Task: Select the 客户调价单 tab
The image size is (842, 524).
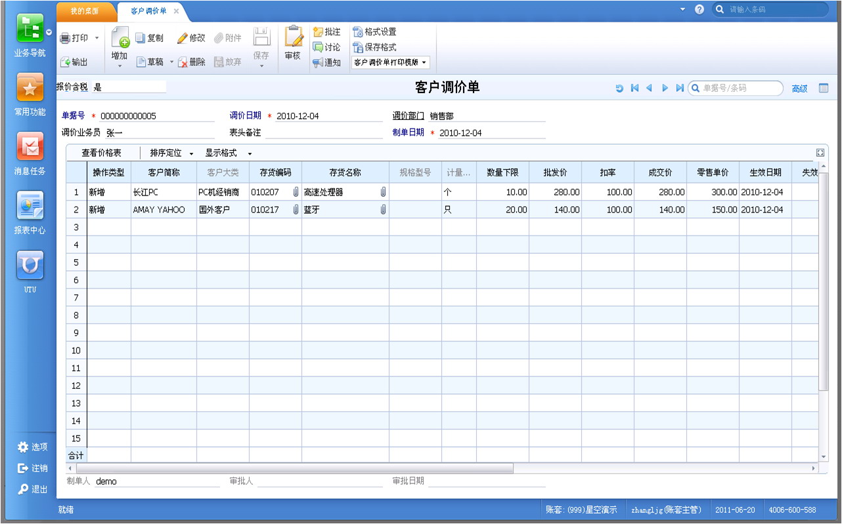Action: pyautogui.click(x=148, y=11)
